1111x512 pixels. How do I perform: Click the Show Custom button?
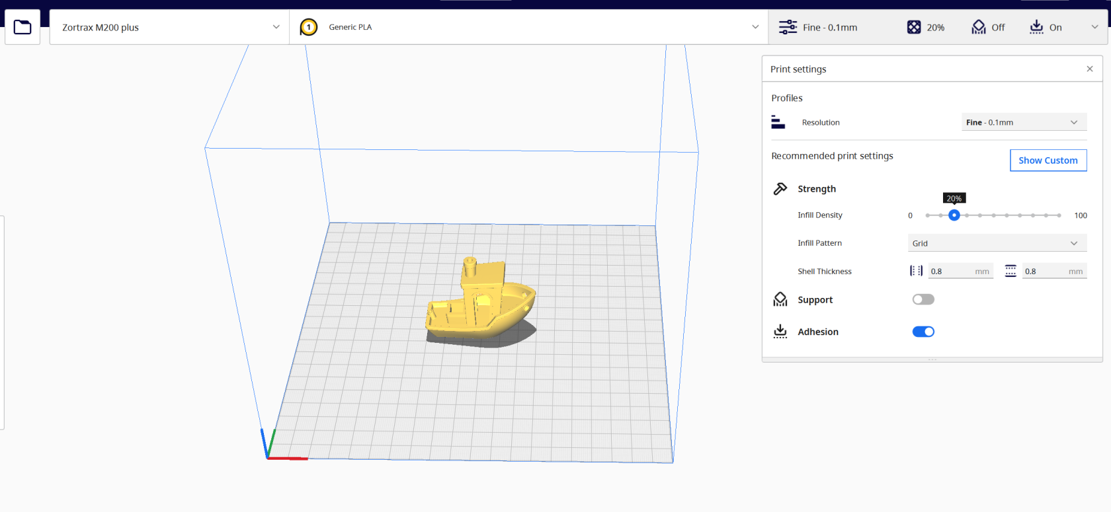click(1048, 161)
